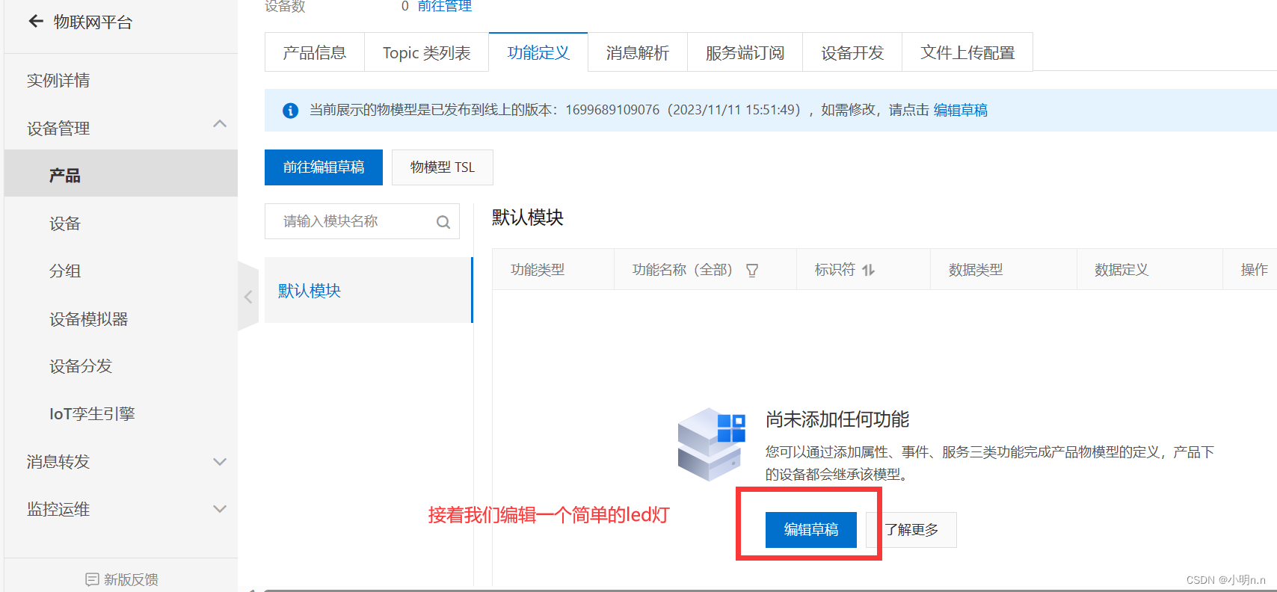Expand the 监控运维 menu section

tap(220, 509)
